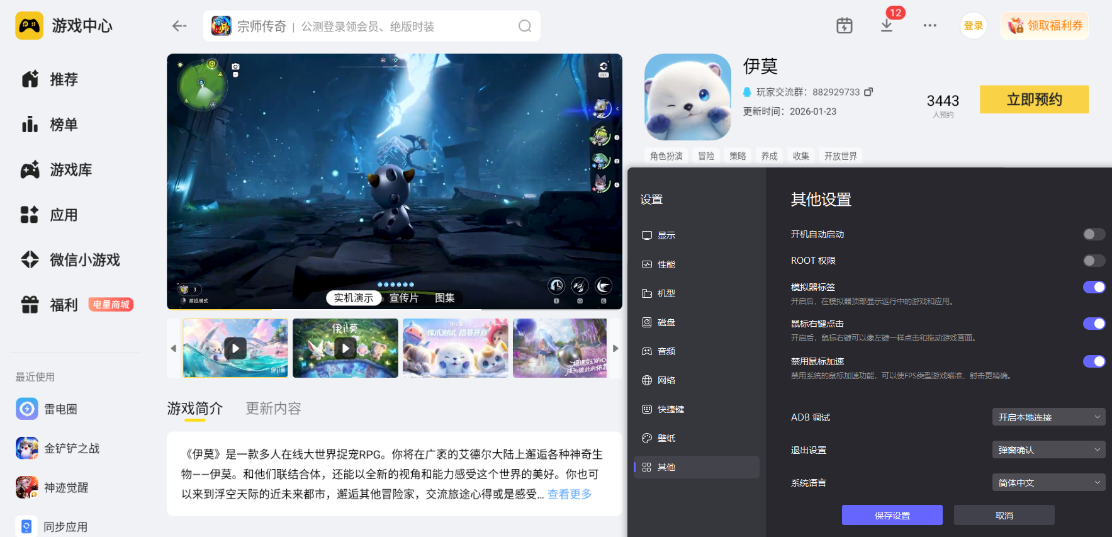
Task: Expand the ADB 调试 dropdown
Action: pos(1048,417)
